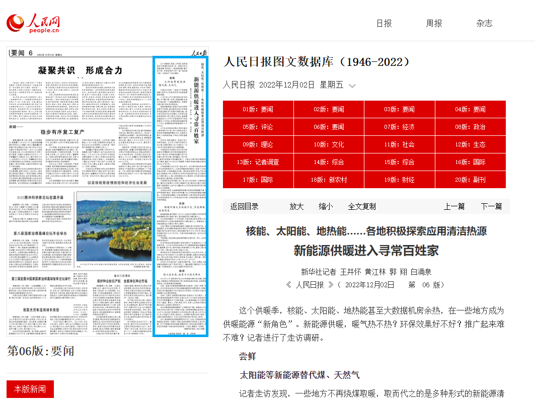Select 09版: 理论

point(258,144)
